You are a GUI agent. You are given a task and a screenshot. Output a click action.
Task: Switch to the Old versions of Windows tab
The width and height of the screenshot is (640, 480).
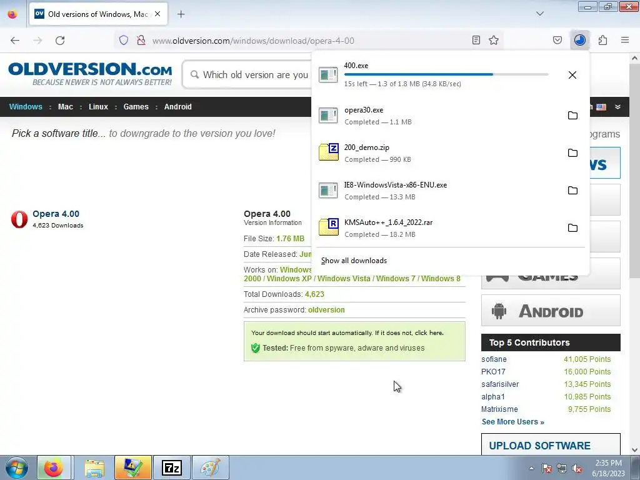tap(98, 14)
